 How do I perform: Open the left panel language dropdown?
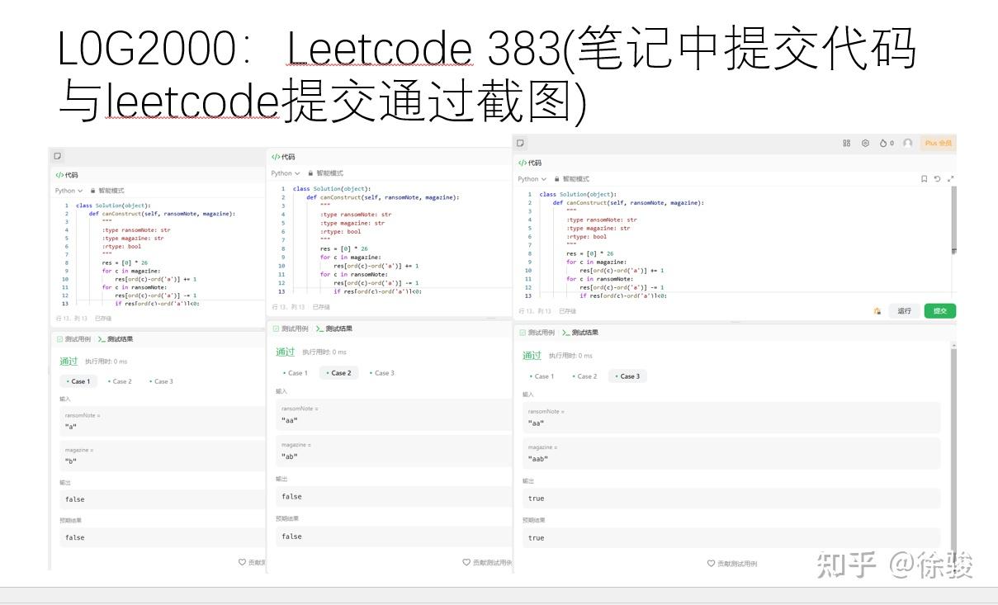click(x=69, y=190)
